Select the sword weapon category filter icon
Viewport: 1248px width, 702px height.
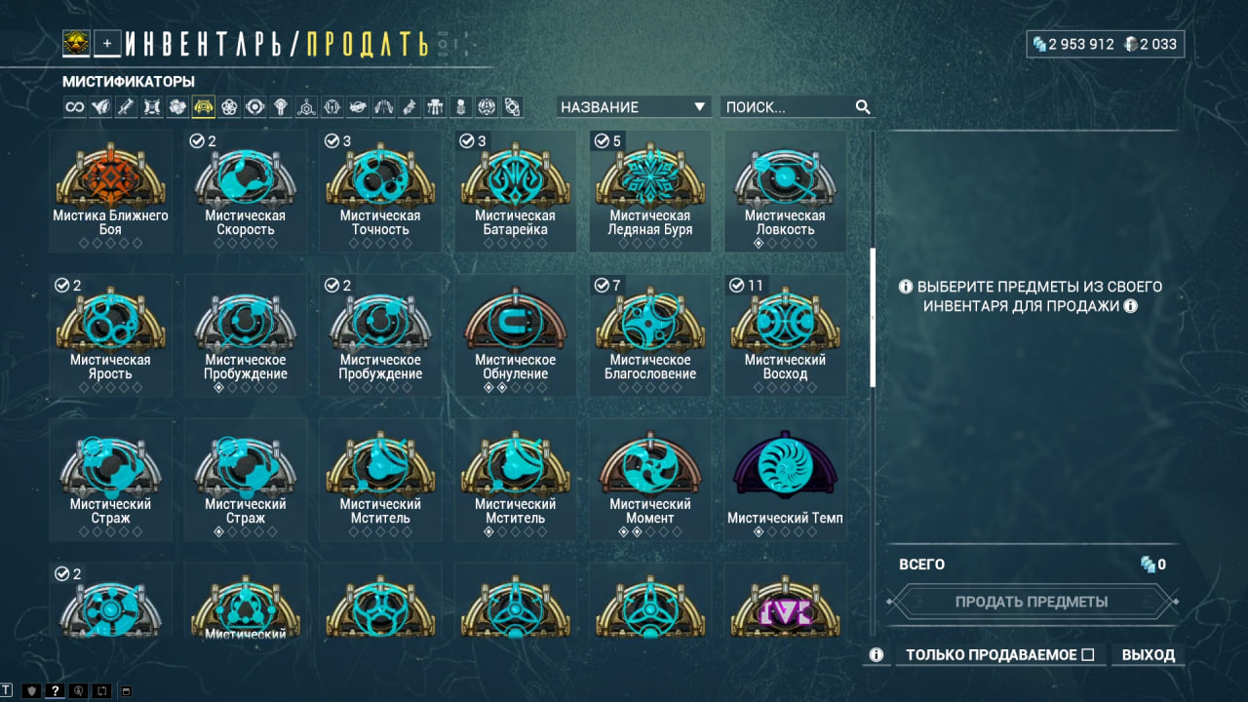[x=126, y=107]
